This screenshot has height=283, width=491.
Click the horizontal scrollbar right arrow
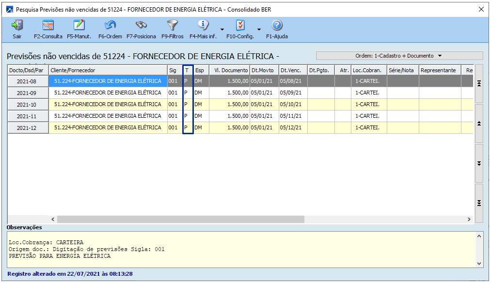pyautogui.click(x=469, y=220)
